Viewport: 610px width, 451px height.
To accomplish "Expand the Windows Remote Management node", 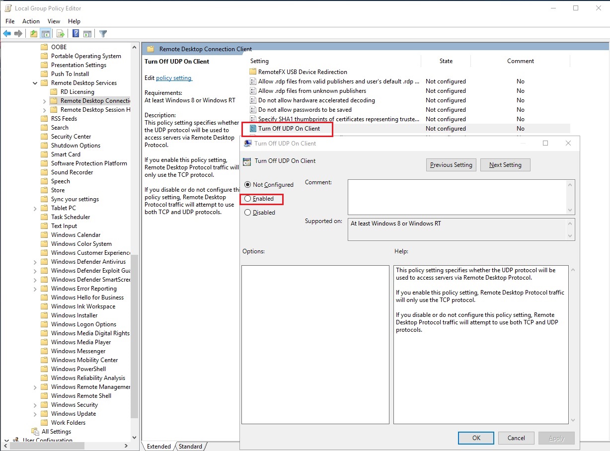I will [x=35, y=387].
